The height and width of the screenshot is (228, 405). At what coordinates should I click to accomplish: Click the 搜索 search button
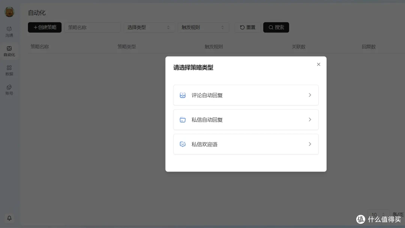click(276, 27)
